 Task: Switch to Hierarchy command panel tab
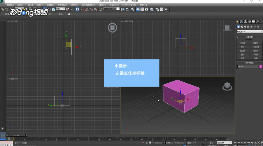[x=245, y=22]
